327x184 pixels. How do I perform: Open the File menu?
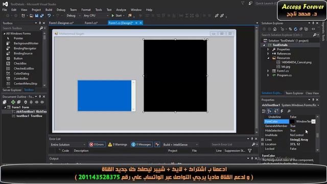coord(5,10)
